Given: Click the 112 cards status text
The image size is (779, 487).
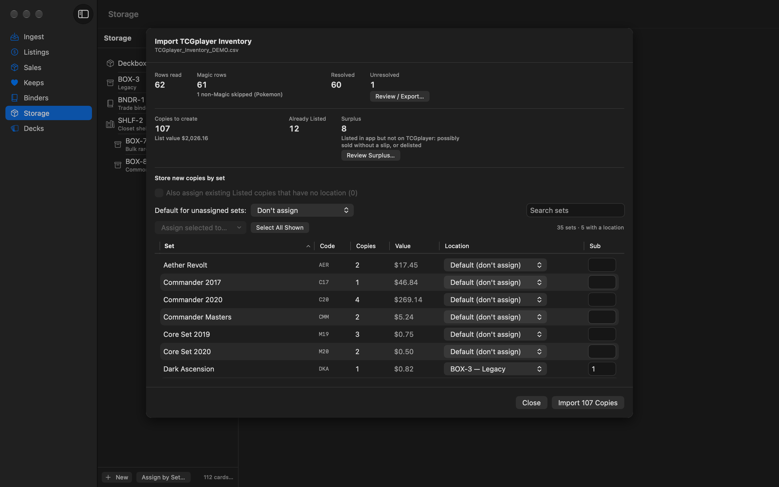Looking at the screenshot, I should coord(218,477).
